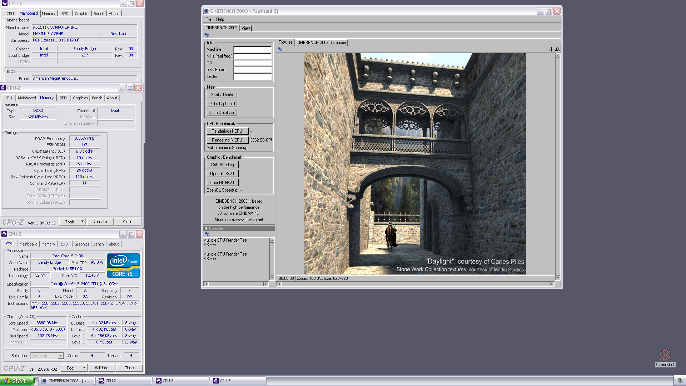The width and height of the screenshot is (686, 386).
Task: Open the File menu in CINEBENCH
Action: pyautogui.click(x=208, y=19)
